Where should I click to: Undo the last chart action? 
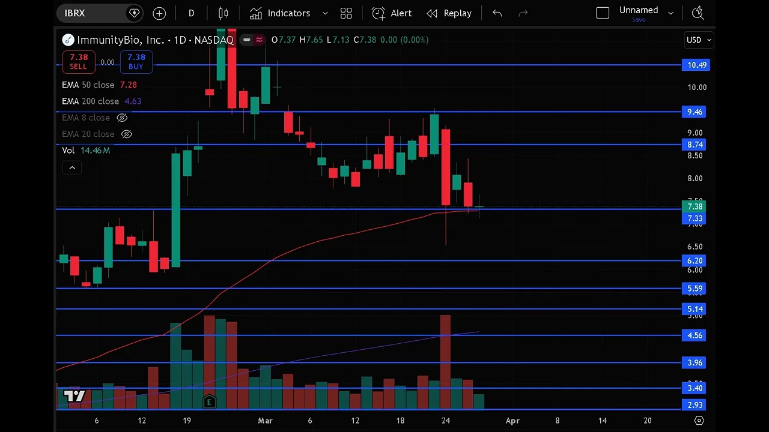[497, 13]
